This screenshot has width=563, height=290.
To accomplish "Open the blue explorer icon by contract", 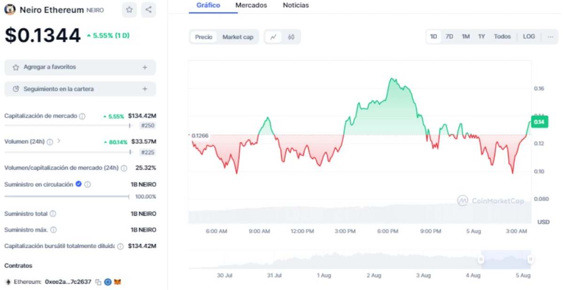I will (x=108, y=282).
